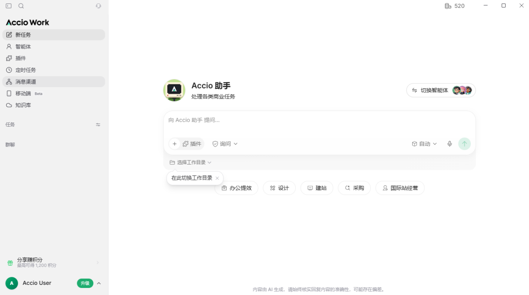Open the 新任务 menu item
This screenshot has height=295, width=529.
pyautogui.click(x=54, y=35)
